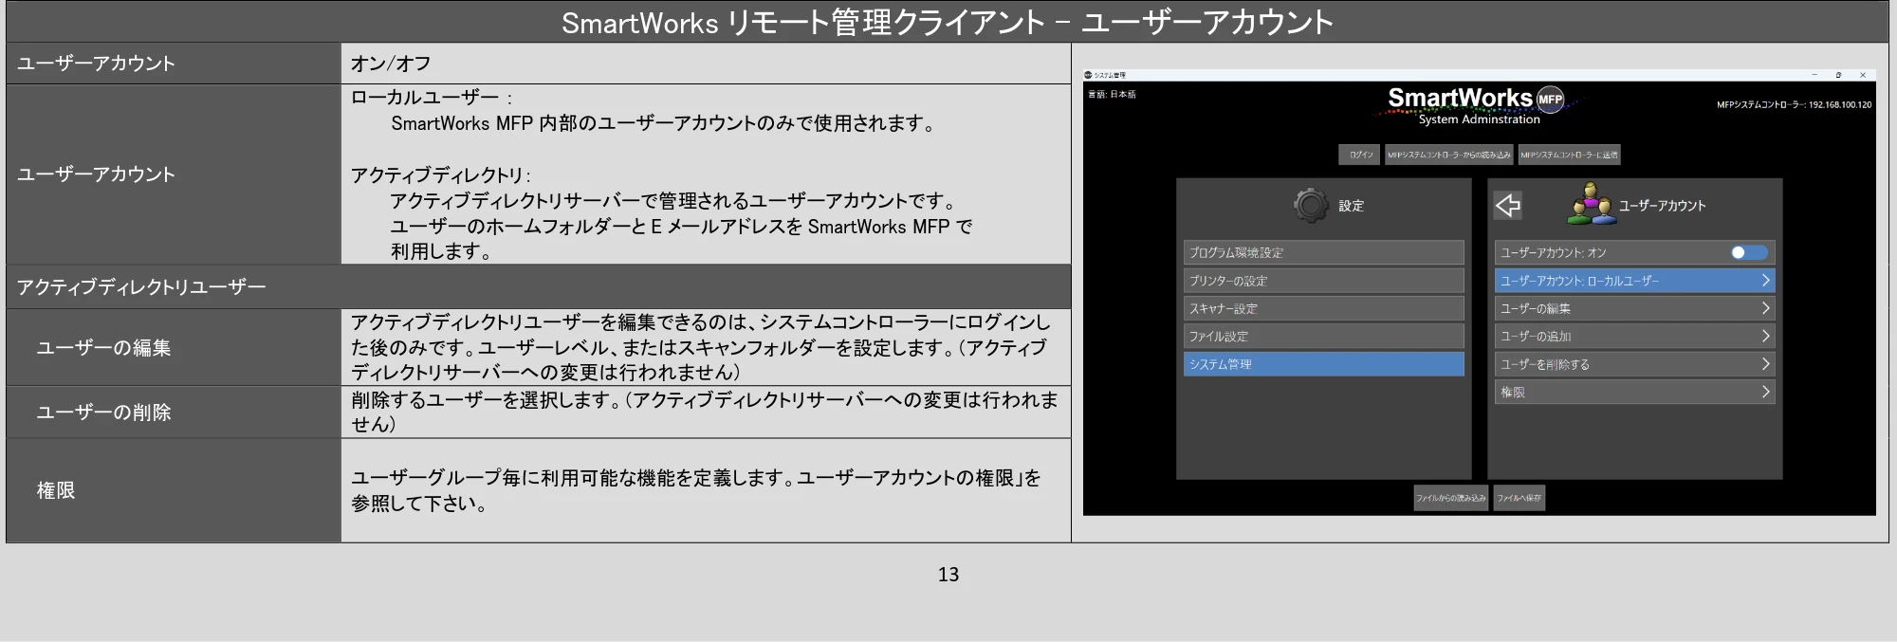Image resolution: width=1897 pixels, height=642 pixels.
Task: Click MFPシステムコントローラーに送信 button
Action: point(1569,155)
